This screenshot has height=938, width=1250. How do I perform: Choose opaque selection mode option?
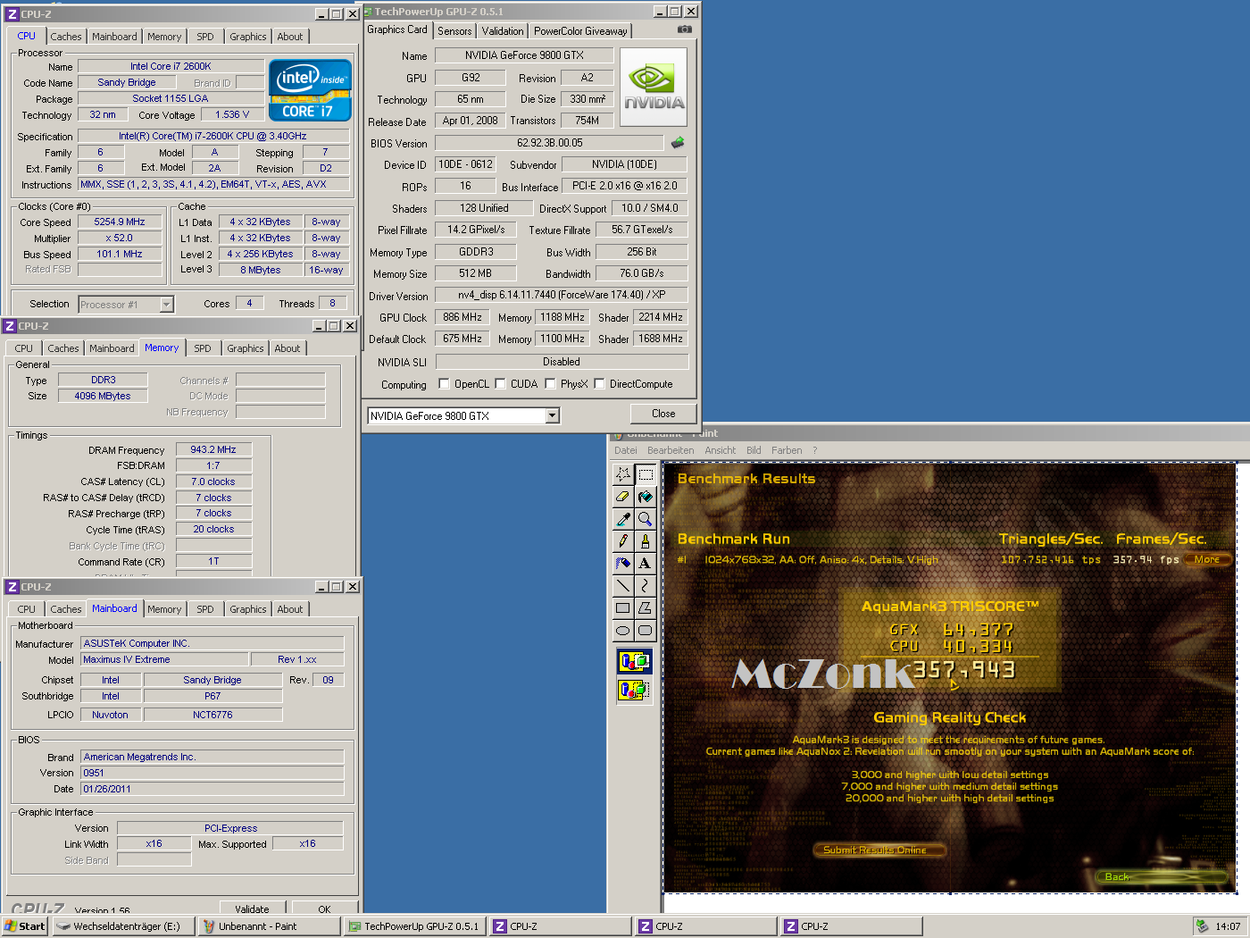(x=634, y=662)
